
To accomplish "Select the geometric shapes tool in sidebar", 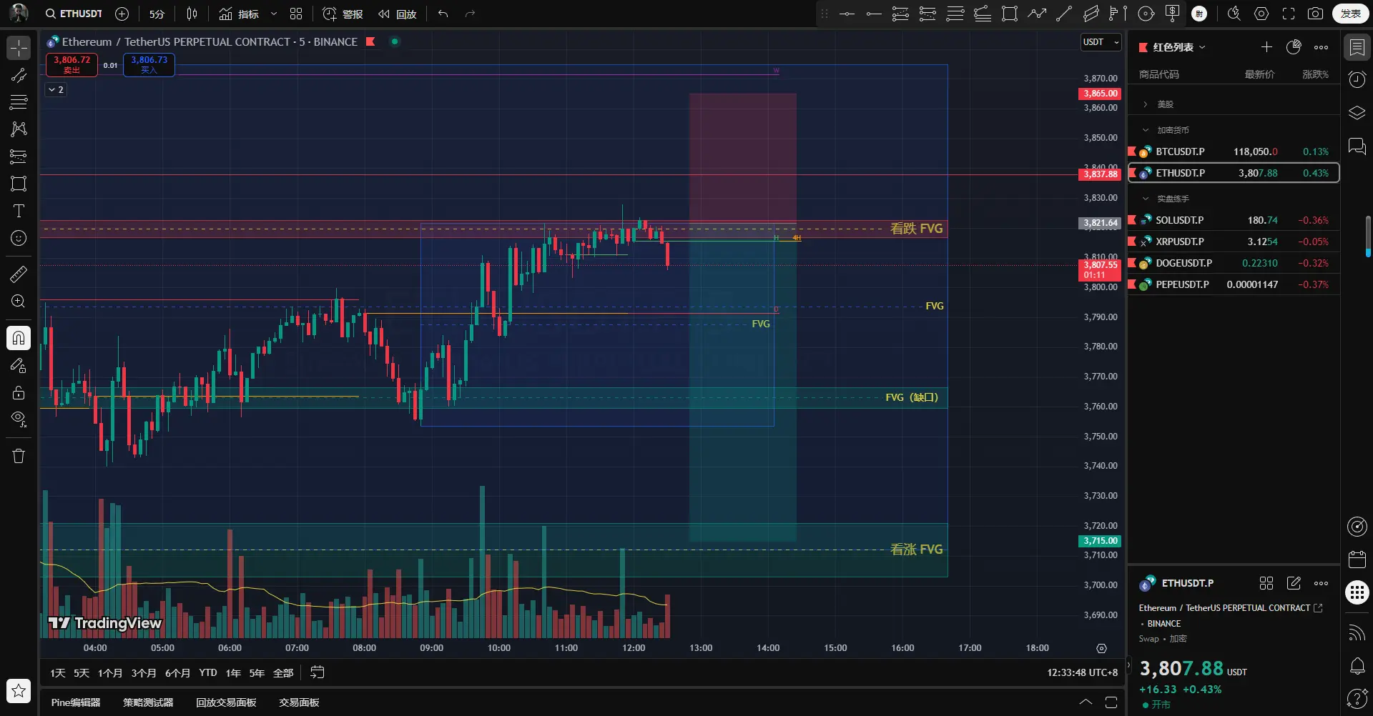I will coord(19,184).
